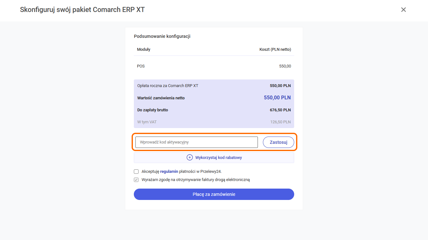Click the Wartość zamówienia netto label
Viewport: 428px width, 240px height.
pos(161,98)
